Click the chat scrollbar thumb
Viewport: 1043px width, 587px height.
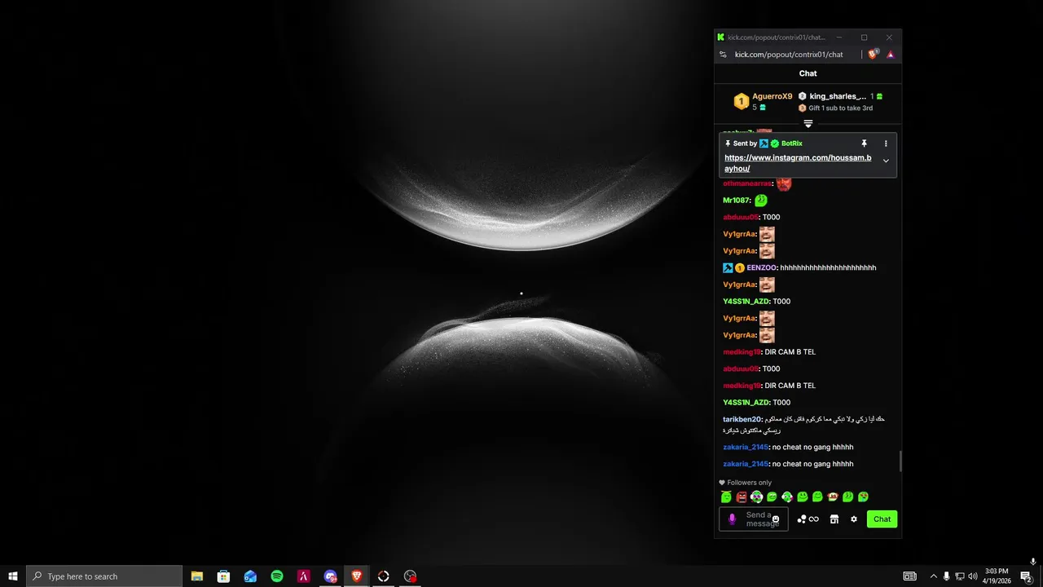click(x=900, y=461)
